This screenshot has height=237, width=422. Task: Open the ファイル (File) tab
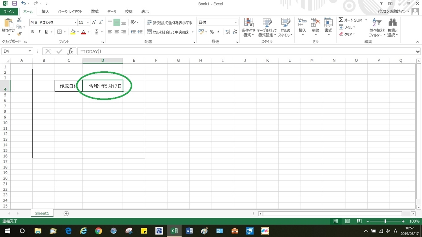(x=9, y=12)
